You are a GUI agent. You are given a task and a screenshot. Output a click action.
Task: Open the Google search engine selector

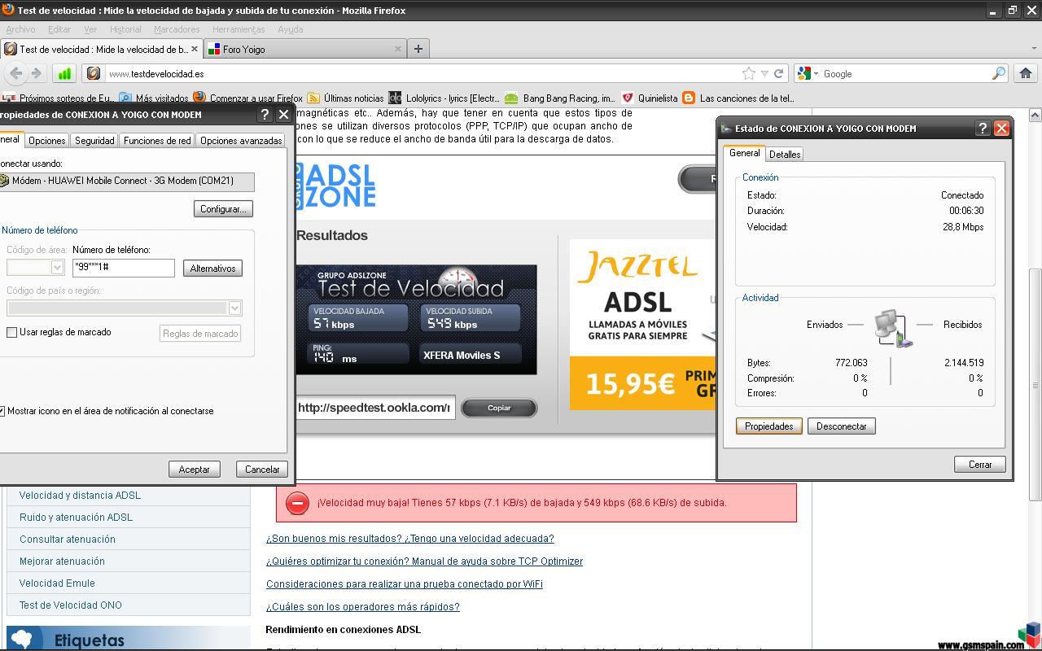pyautogui.click(x=808, y=73)
